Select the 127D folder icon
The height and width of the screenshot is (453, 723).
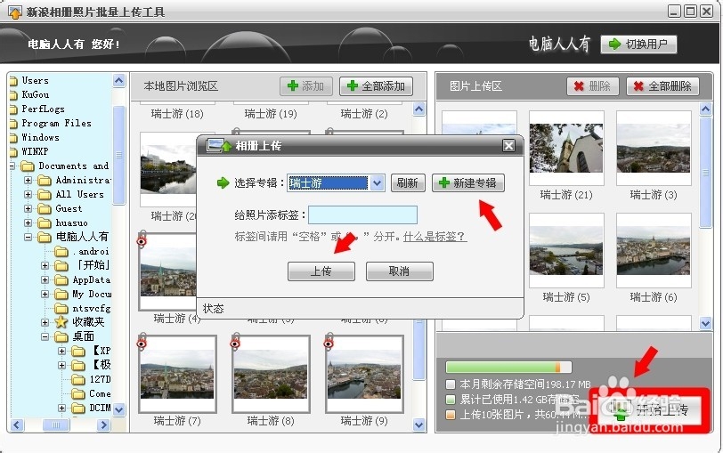(x=78, y=380)
